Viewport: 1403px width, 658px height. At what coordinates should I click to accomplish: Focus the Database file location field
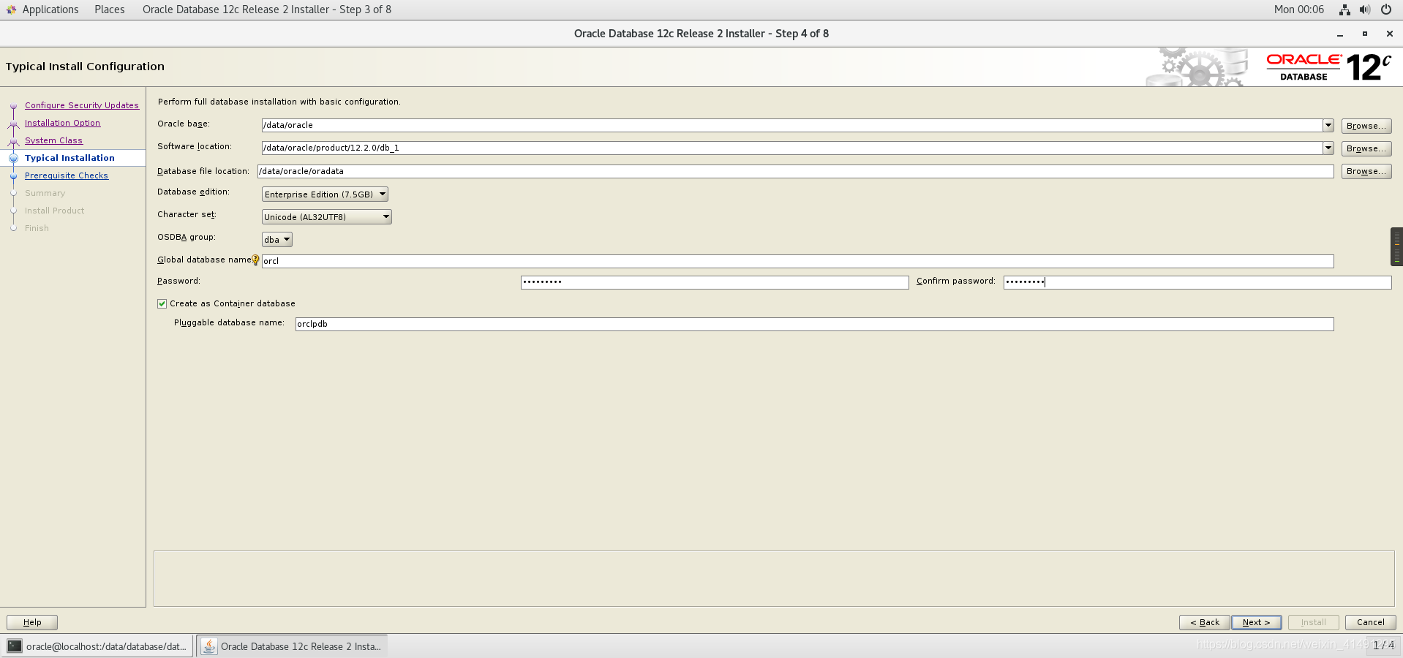point(795,171)
